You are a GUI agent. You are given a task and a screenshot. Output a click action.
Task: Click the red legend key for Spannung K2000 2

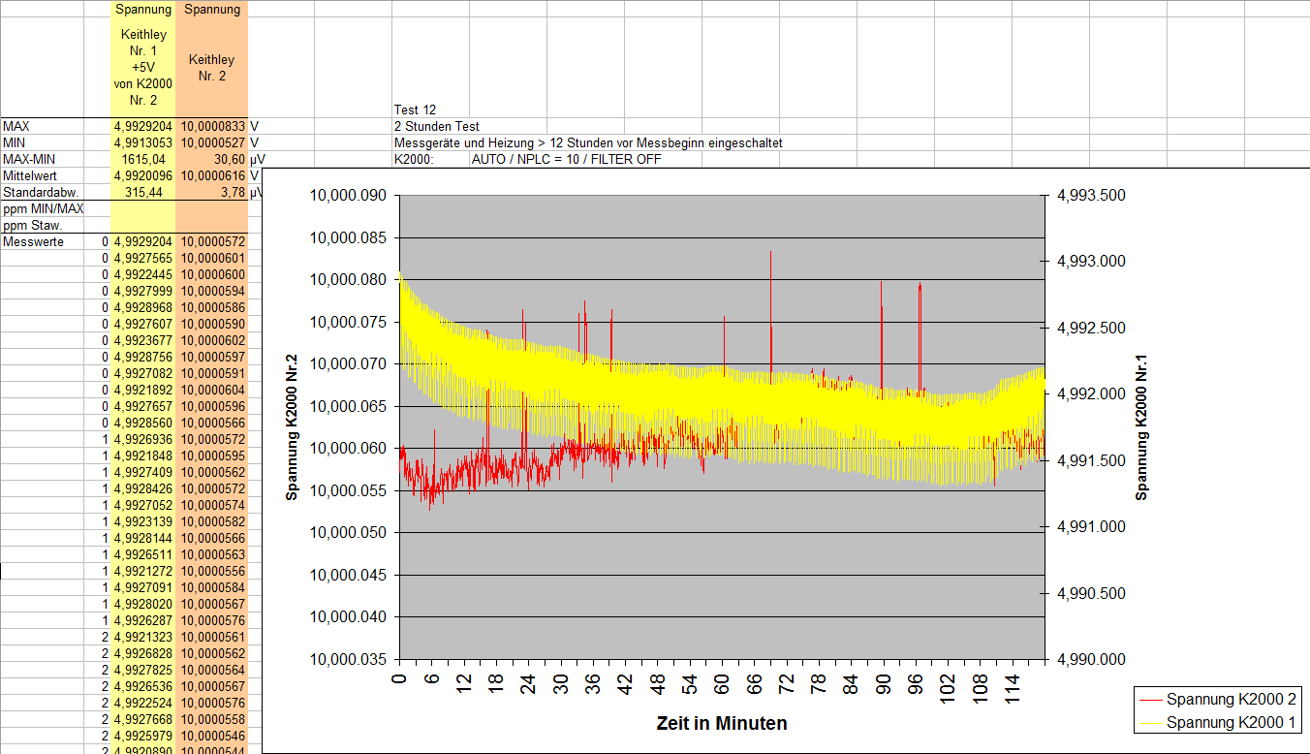1151,700
